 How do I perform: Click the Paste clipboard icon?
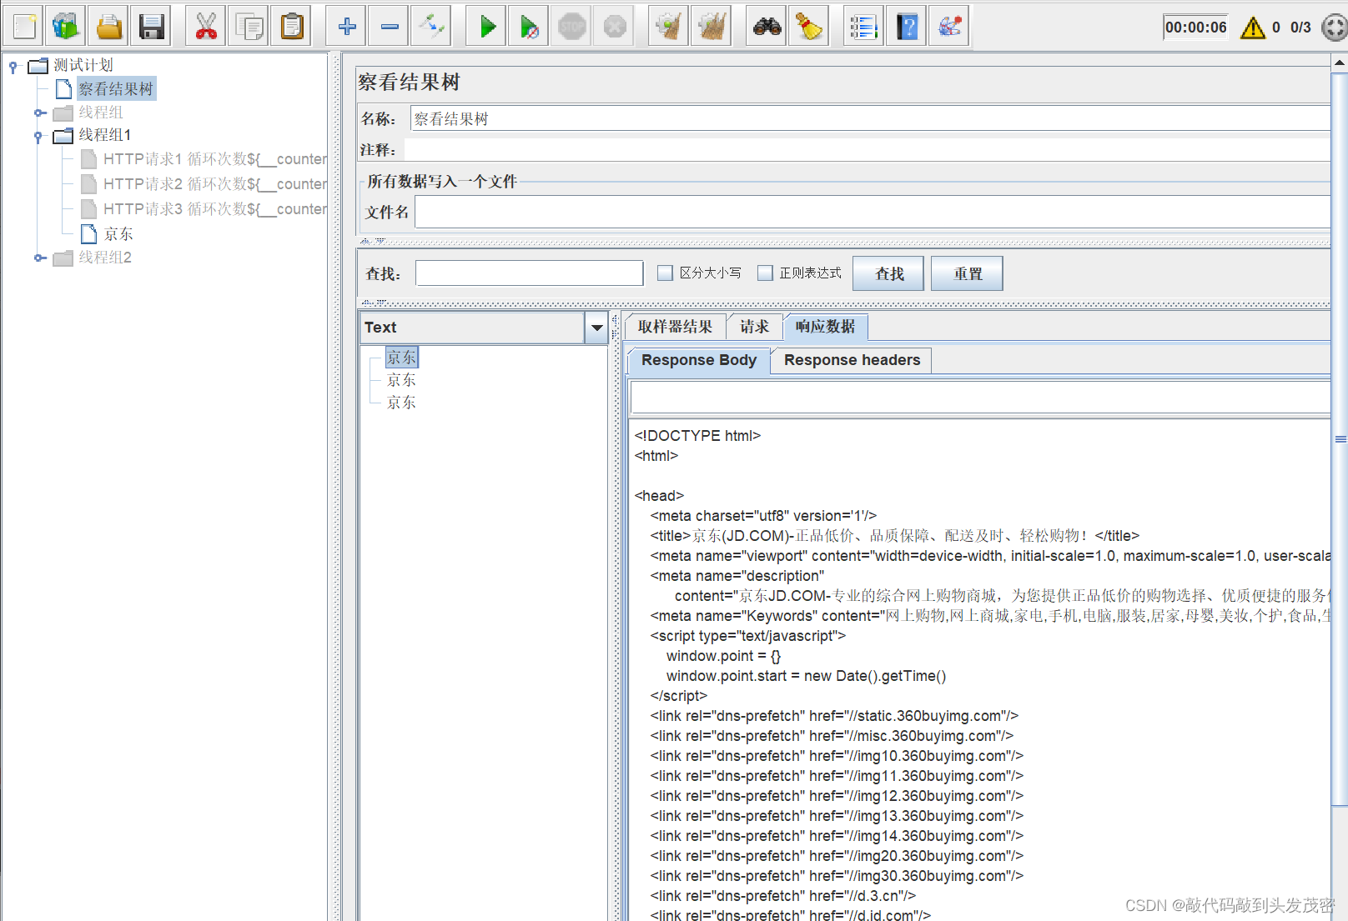tap(291, 27)
